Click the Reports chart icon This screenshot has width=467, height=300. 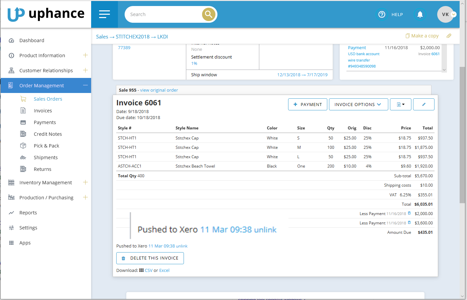click(x=11, y=213)
